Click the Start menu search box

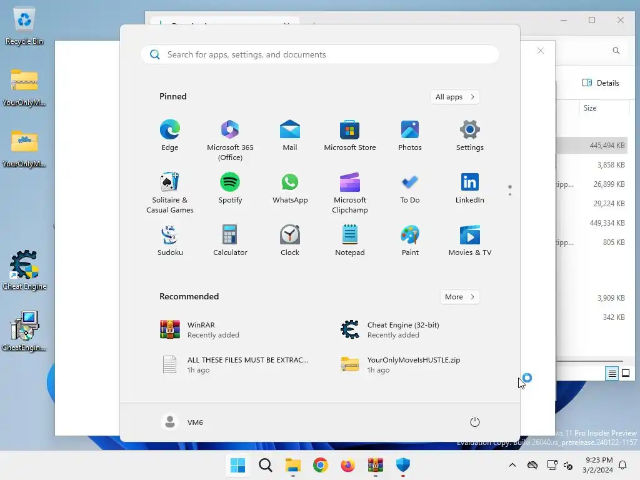coord(320,55)
